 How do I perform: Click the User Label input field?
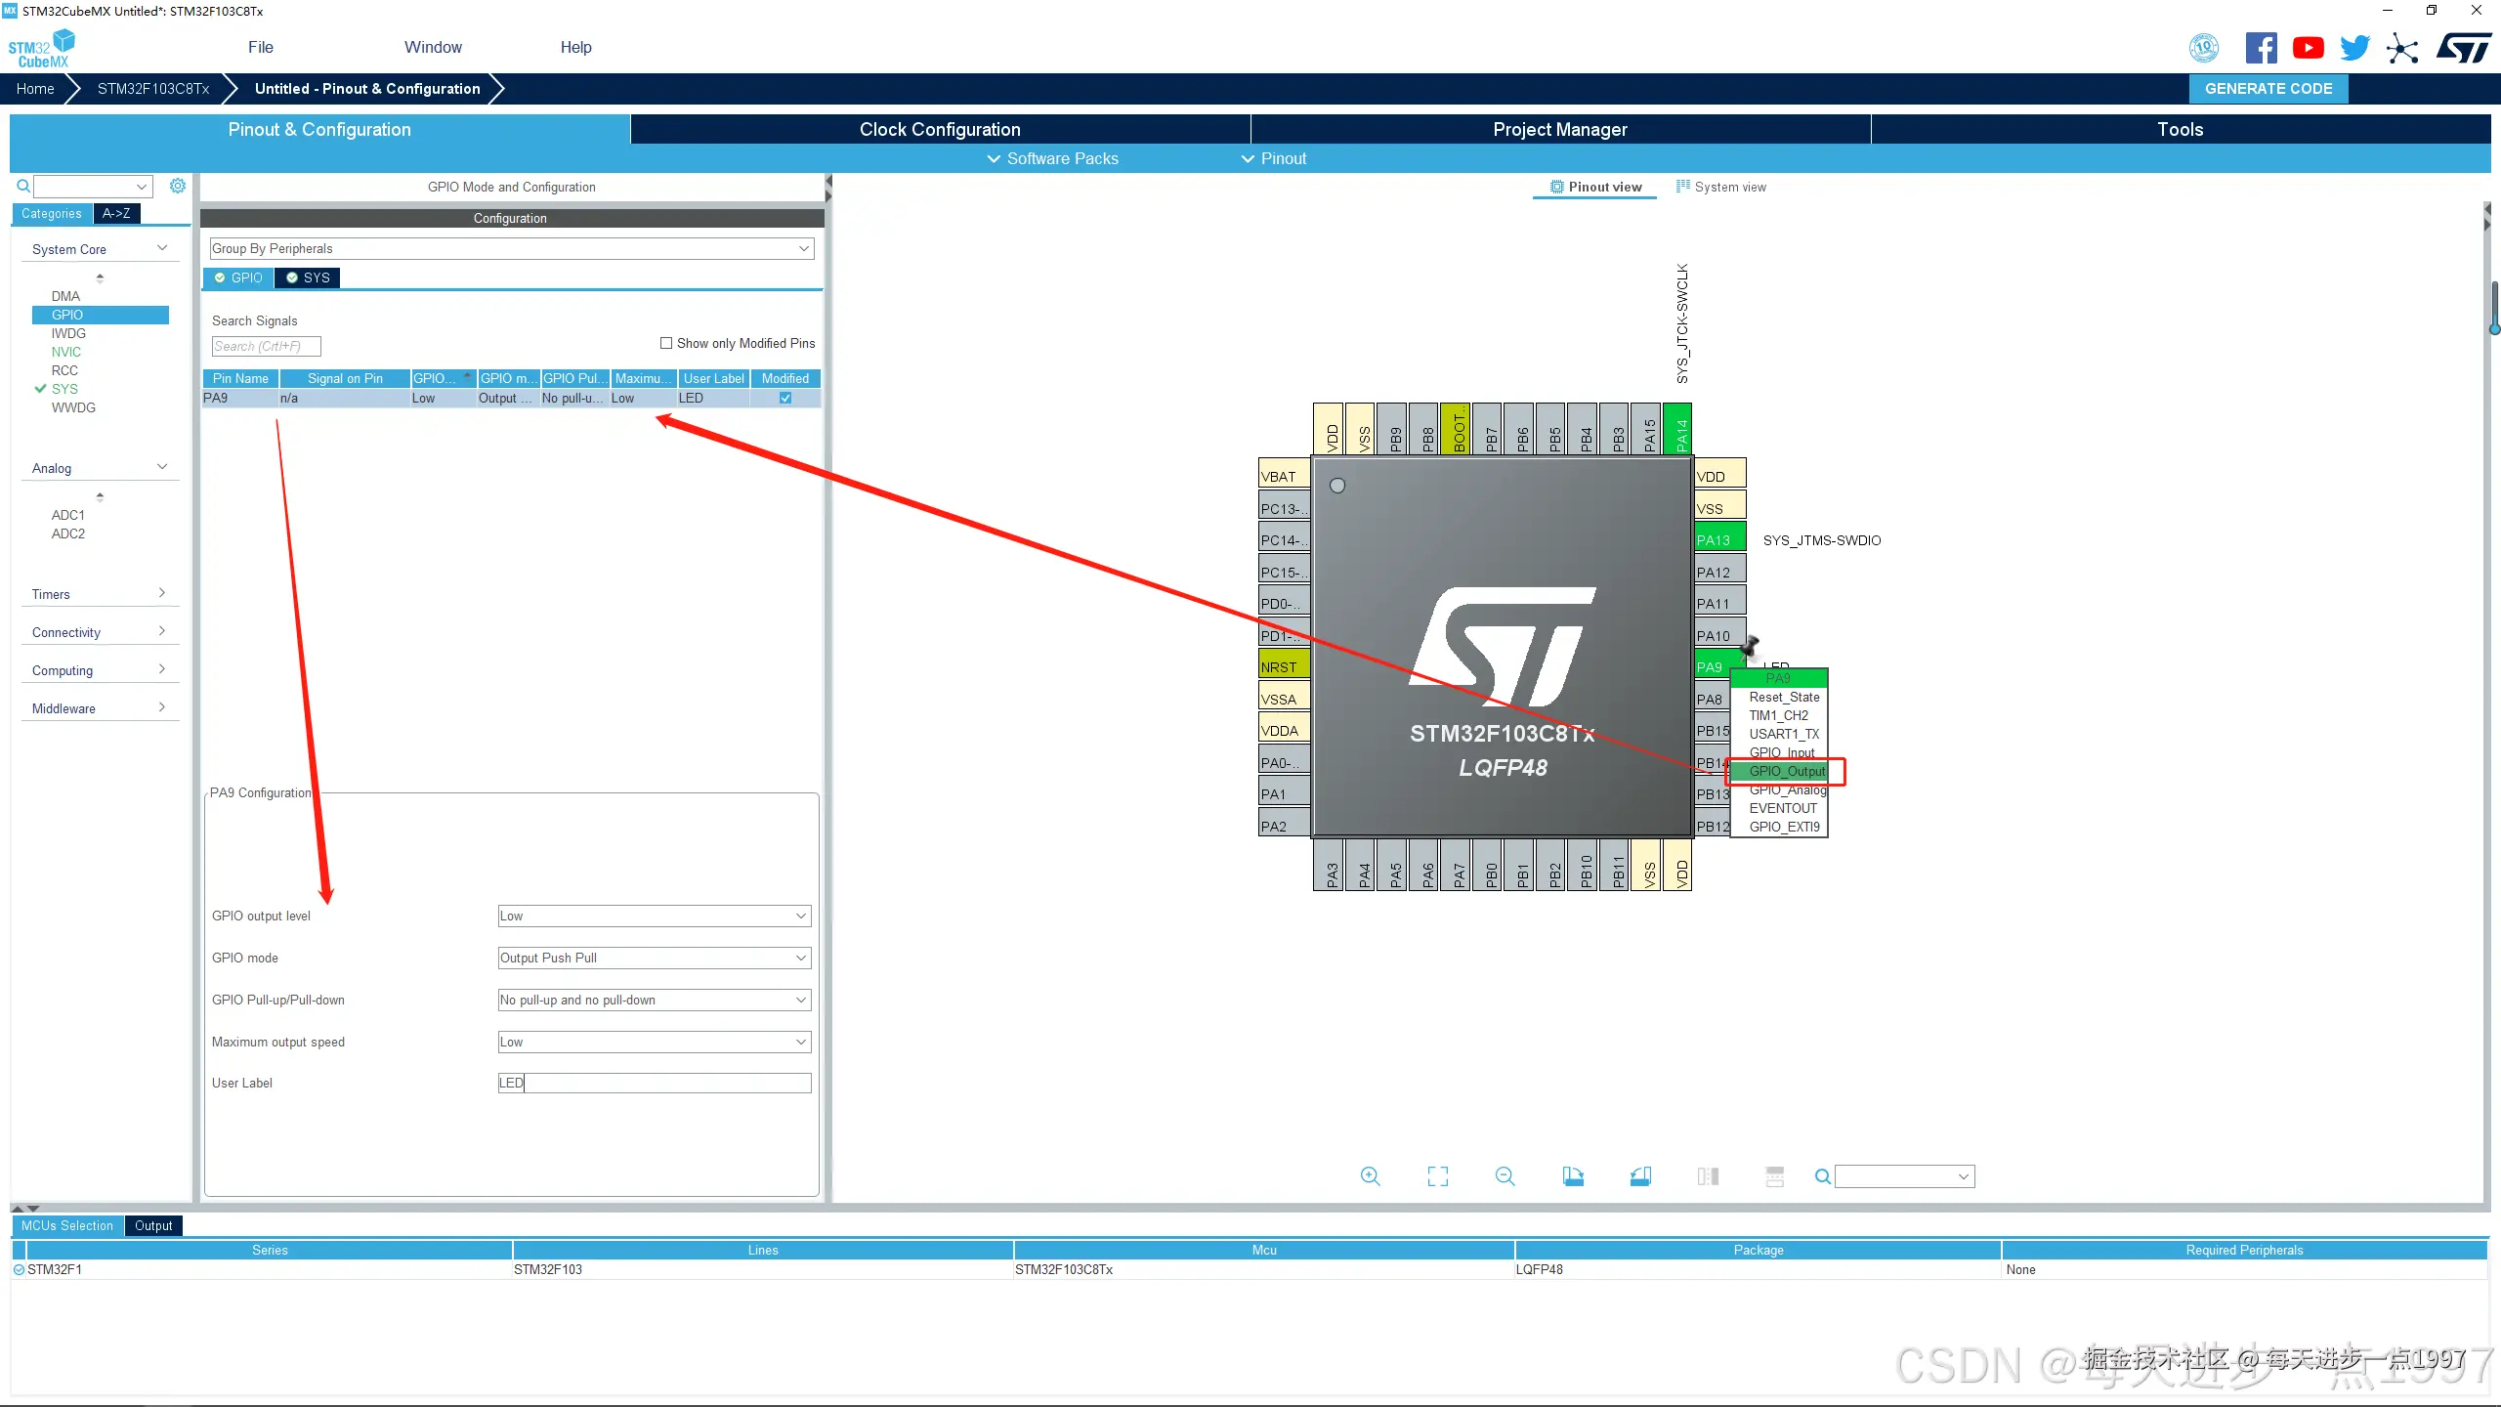(x=655, y=1083)
